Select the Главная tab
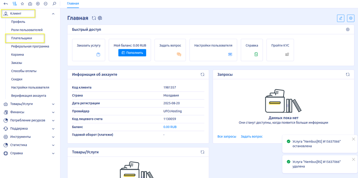The image size is (358, 178). (73, 3)
